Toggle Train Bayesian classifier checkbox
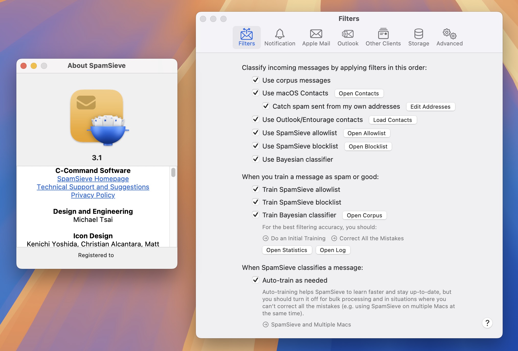This screenshot has width=518, height=351. [256, 215]
